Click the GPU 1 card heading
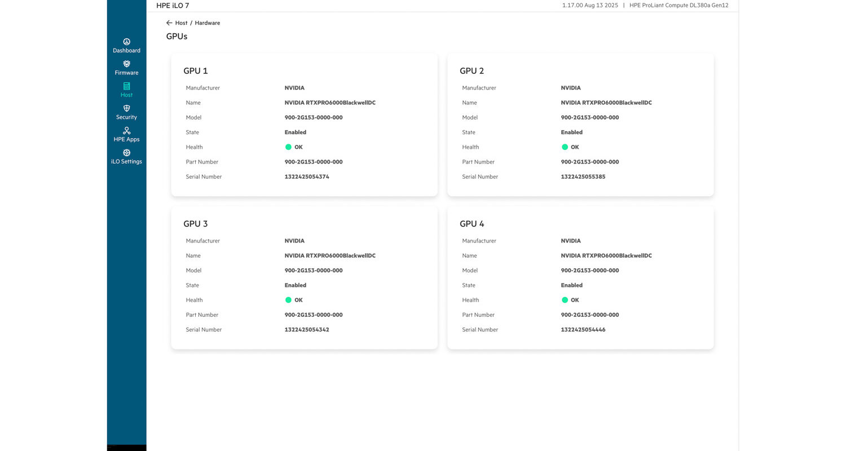The image size is (846, 451). 196,71
